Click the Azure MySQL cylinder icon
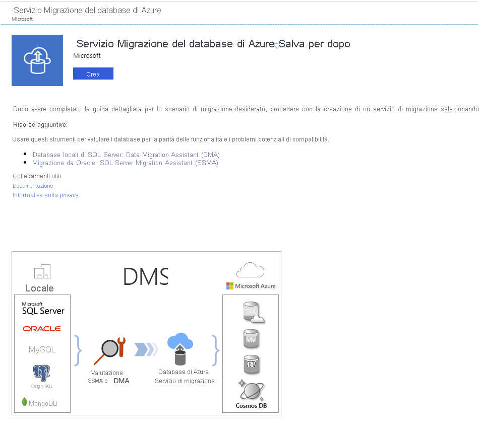This screenshot has height=441, width=479. pyautogui.click(x=251, y=339)
